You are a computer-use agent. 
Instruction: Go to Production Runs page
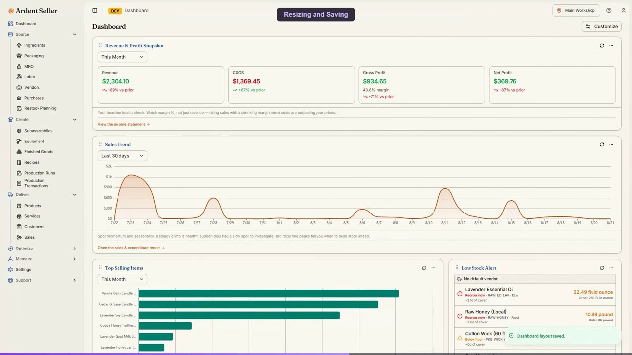coord(39,173)
